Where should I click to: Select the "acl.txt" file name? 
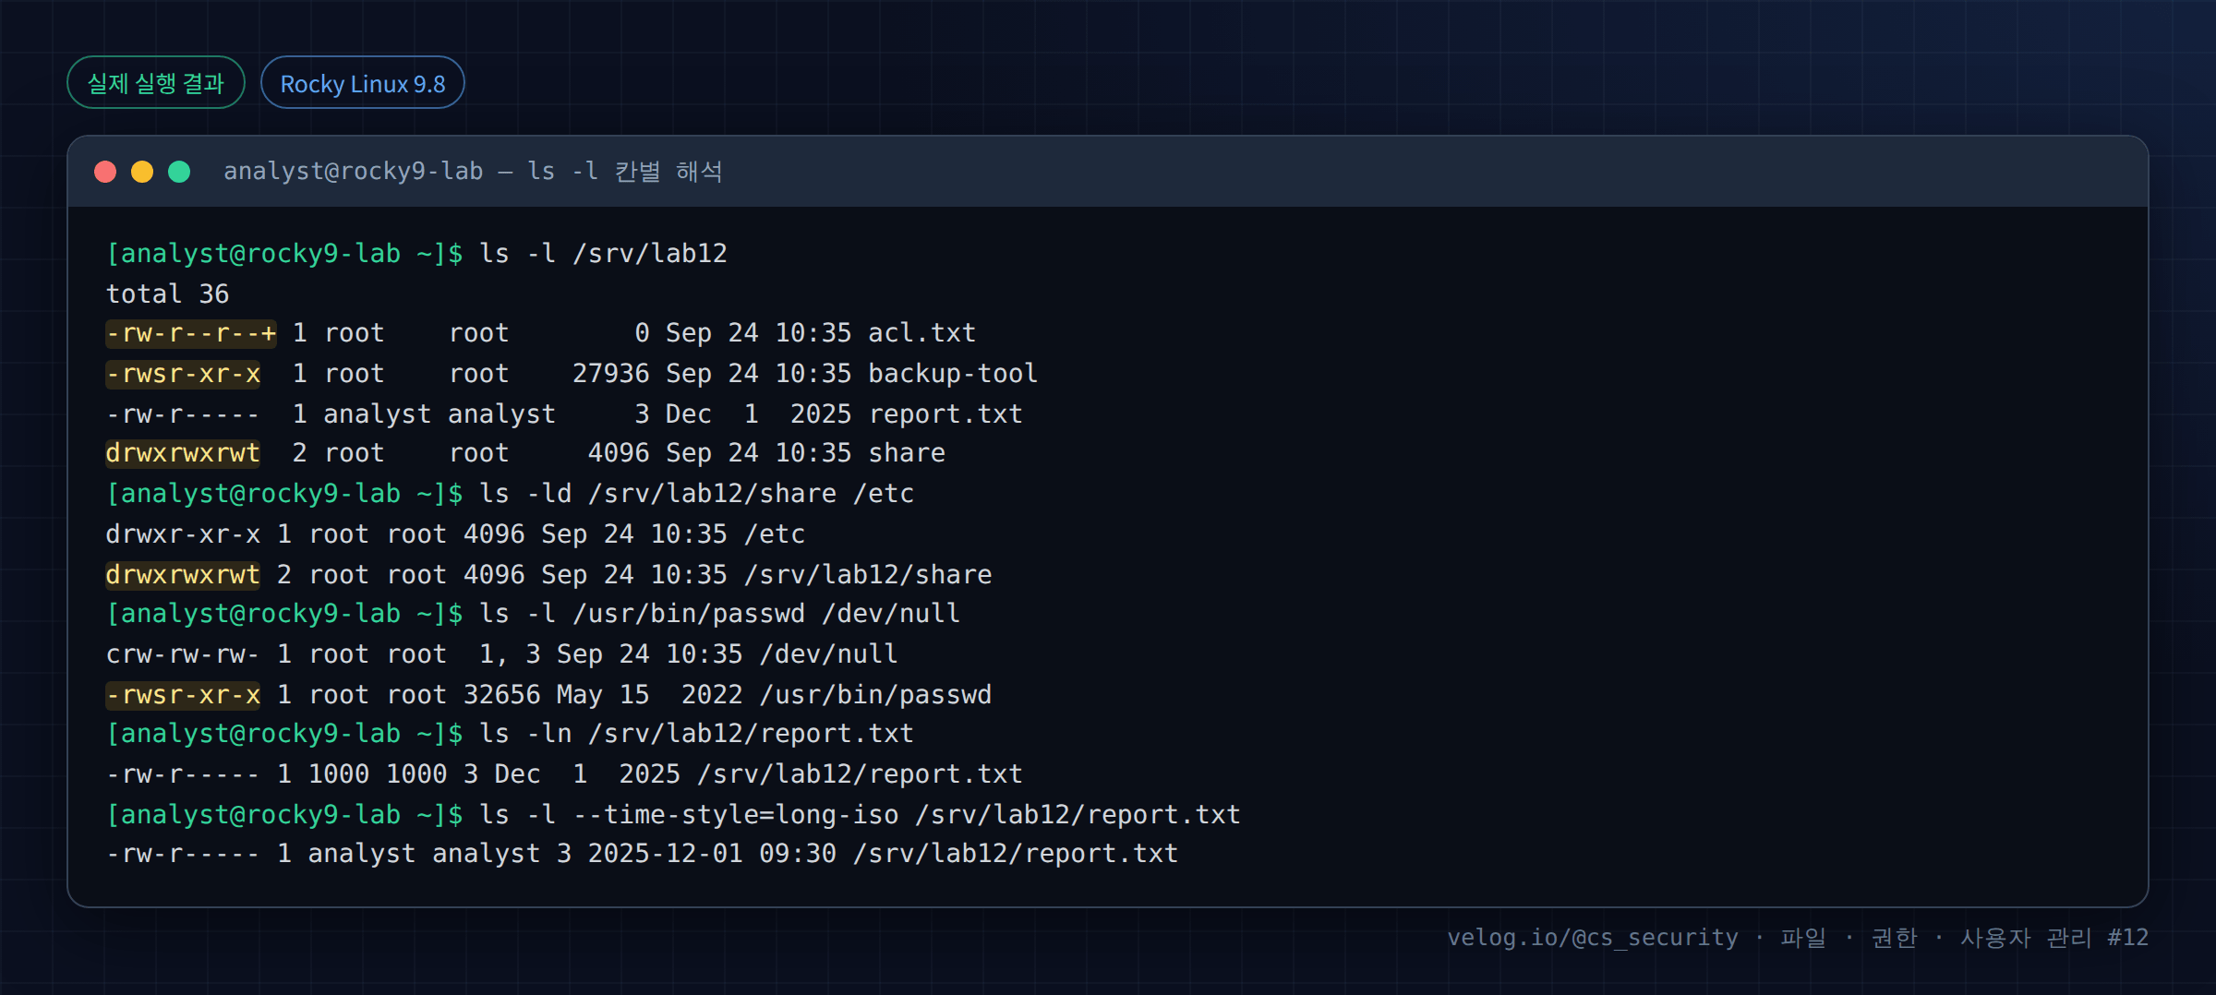coord(921,333)
